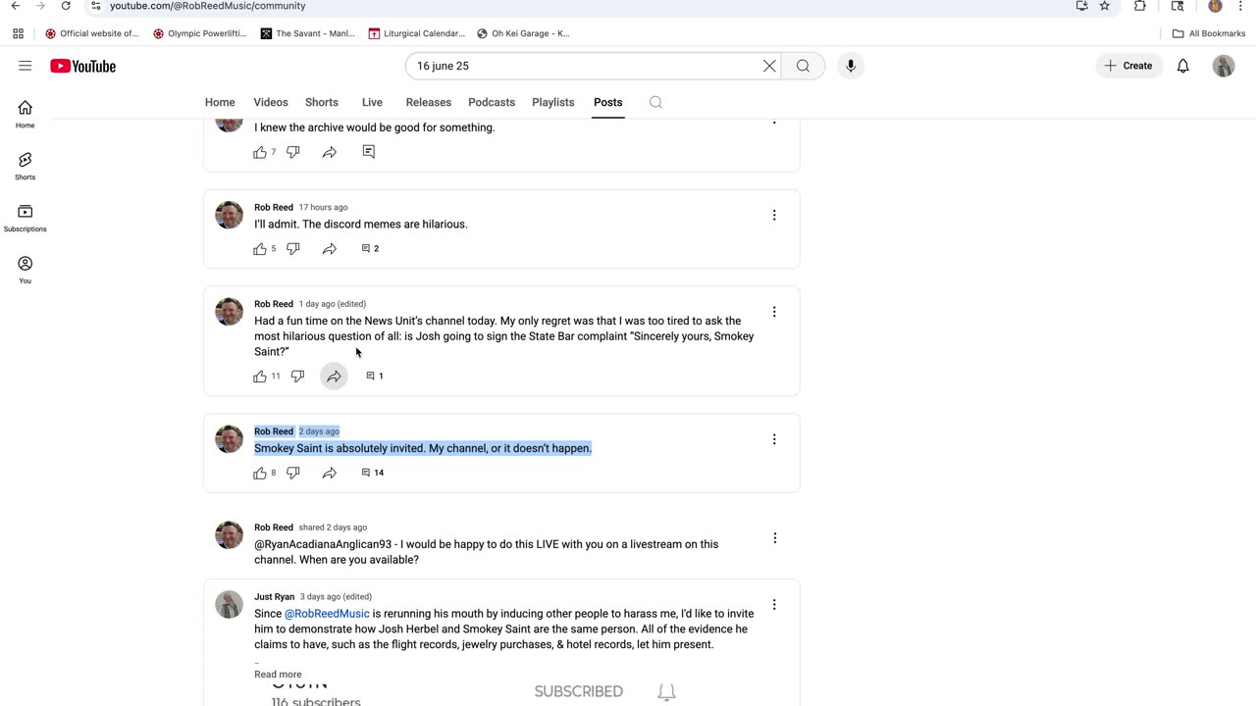Switch to the Playlists tab

[553, 102]
